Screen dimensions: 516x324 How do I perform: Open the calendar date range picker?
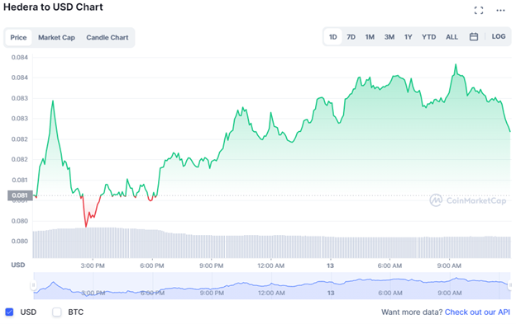pyautogui.click(x=474, y=37)
